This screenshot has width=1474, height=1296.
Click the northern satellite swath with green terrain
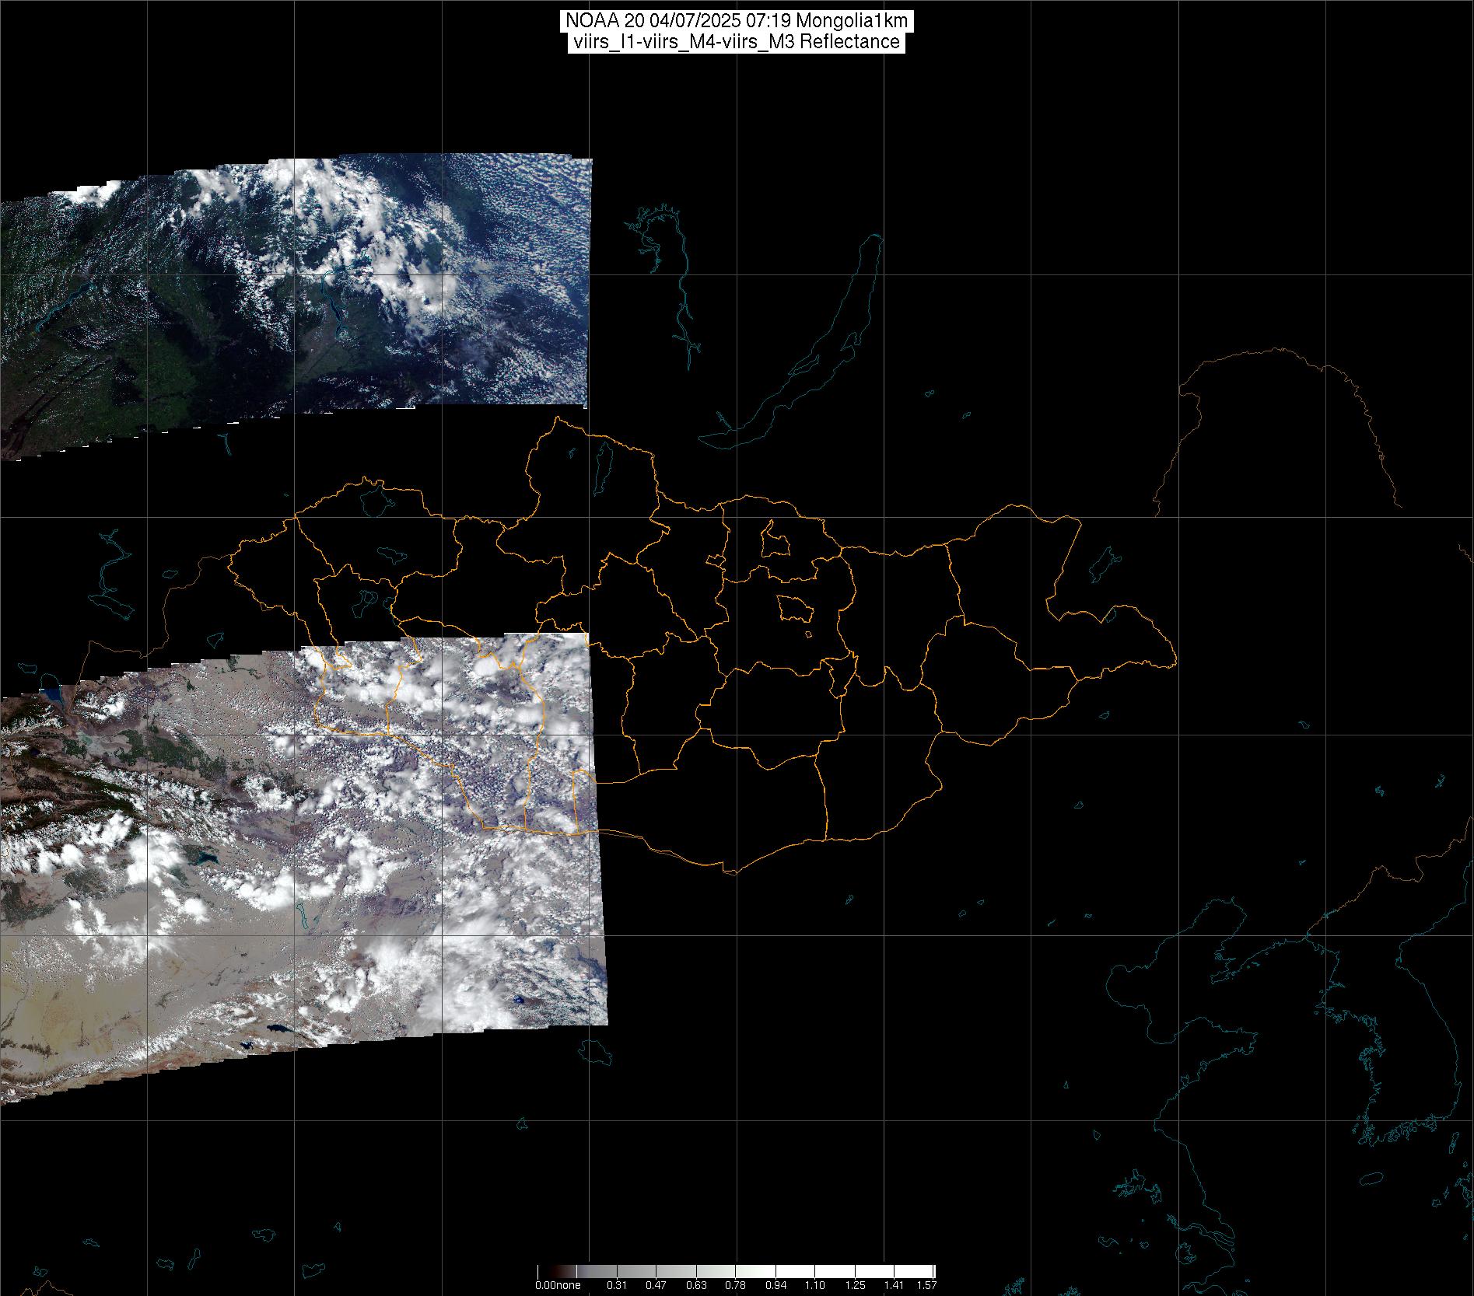(x=296, y=307)
